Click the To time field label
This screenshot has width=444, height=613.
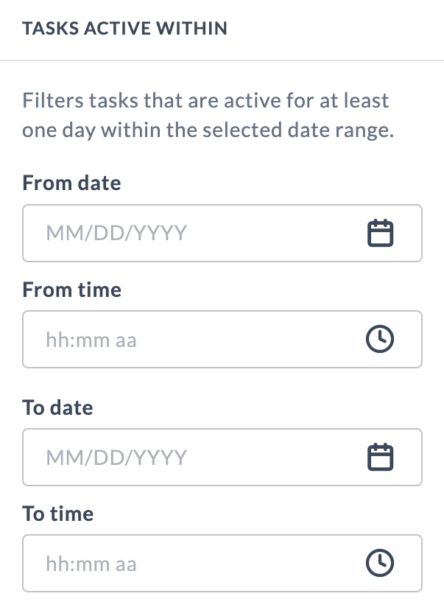coord(57,513)
